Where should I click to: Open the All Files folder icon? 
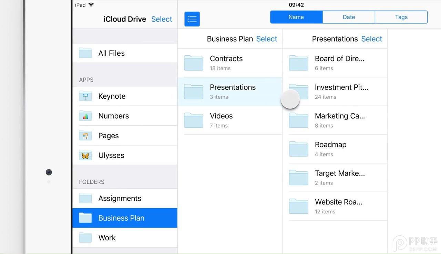pos(85,53)
